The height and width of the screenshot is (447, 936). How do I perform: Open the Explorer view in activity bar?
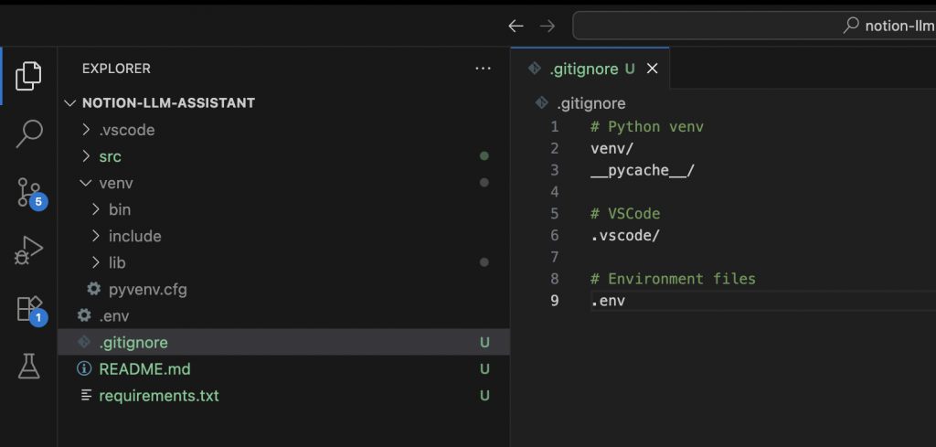(x=28, y=75)
